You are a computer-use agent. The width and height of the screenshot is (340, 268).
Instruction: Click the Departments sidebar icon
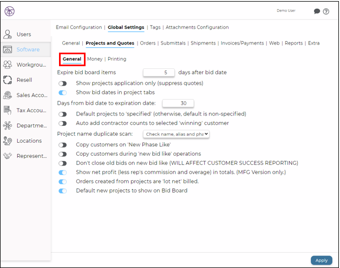coord(8,126)
